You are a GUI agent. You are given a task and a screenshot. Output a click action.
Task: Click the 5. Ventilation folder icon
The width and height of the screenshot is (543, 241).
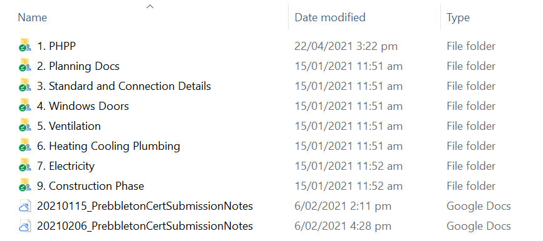[x=25, y=126]
